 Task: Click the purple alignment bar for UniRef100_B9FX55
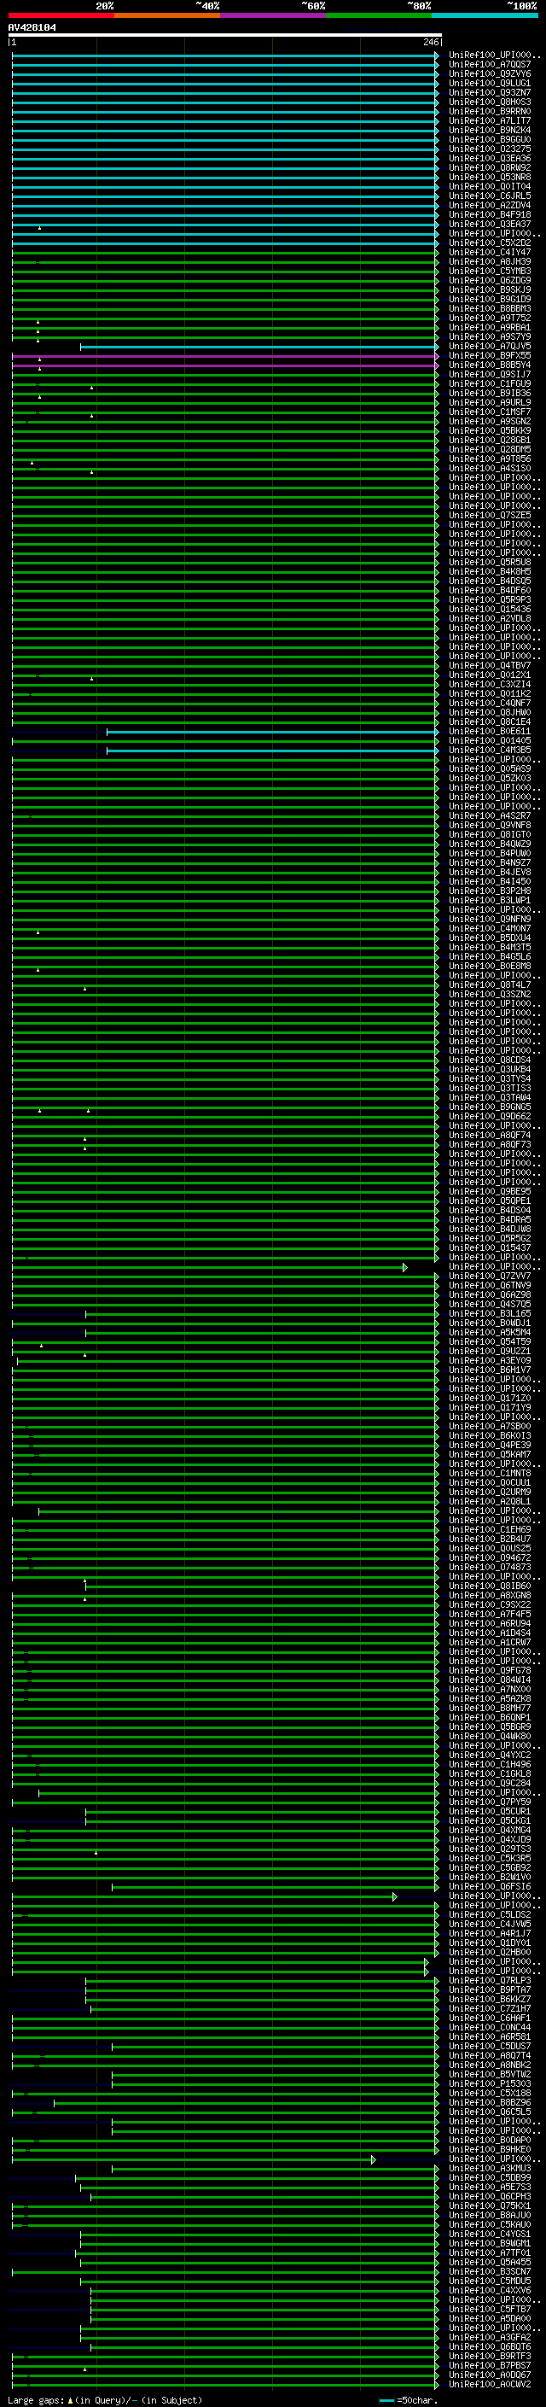click(225, 356)
